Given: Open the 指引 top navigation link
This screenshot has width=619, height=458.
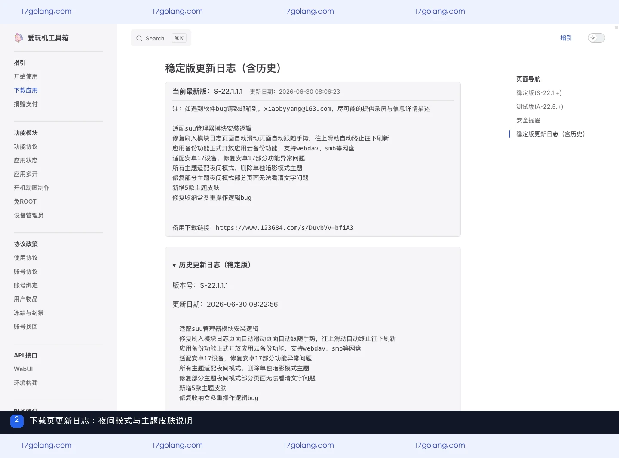Looking at the screenshot, I should pos(566,38).
